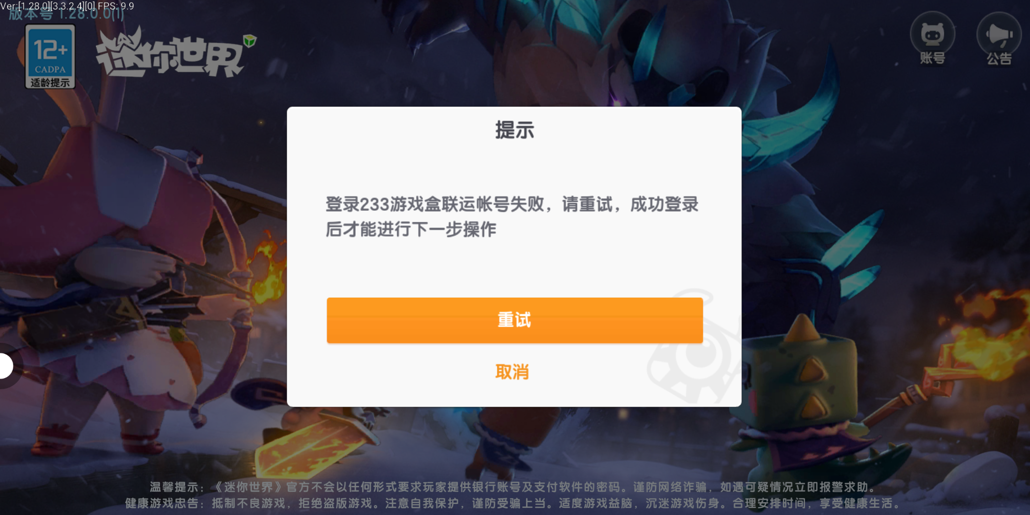Image resolution: width=1030 pixels, height=515 pixels.
Task: Tap the 适龄提示 label under the badge
Action: coord(50,82)
